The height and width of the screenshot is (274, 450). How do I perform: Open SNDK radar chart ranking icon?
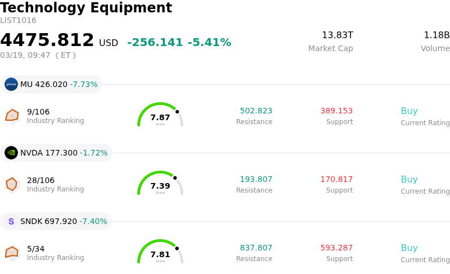12,253
